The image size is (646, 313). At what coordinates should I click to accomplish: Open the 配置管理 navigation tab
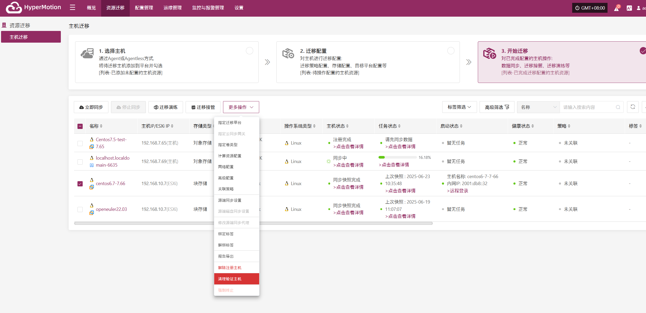click(x=144, y=8)
